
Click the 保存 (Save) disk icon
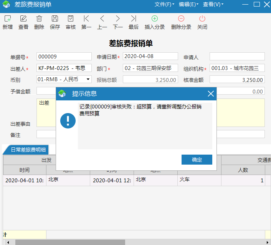tap(55, 19)
